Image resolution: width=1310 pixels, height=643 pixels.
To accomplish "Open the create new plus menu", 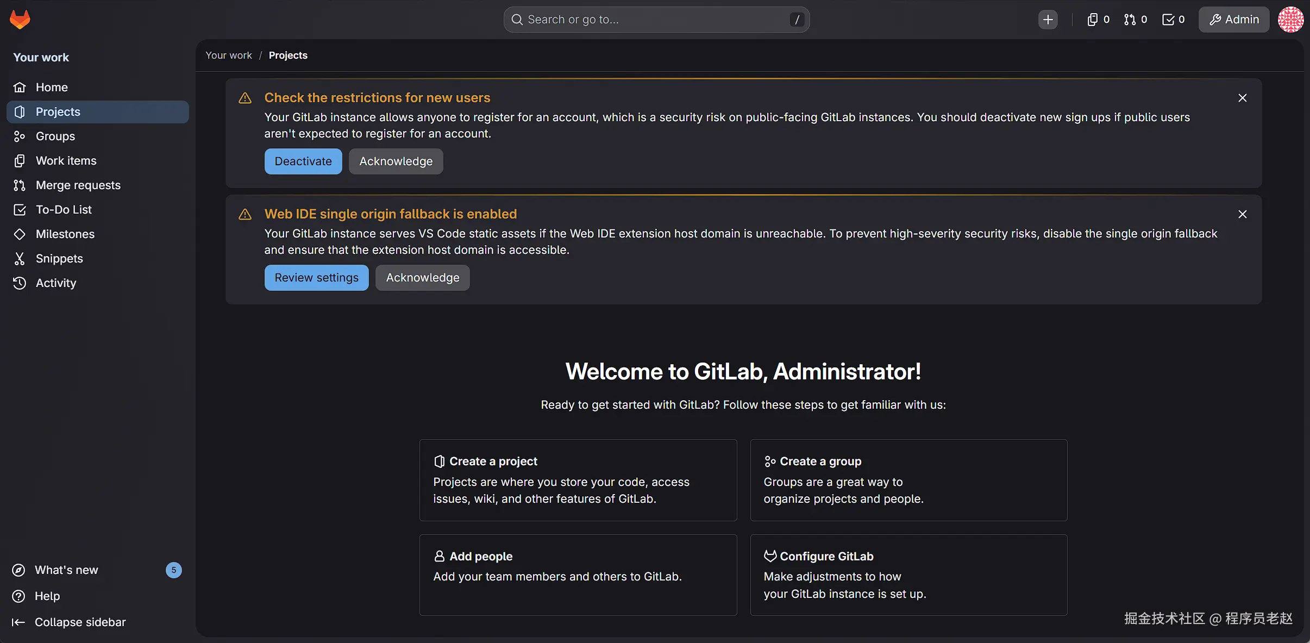I will coord(1048,20).
